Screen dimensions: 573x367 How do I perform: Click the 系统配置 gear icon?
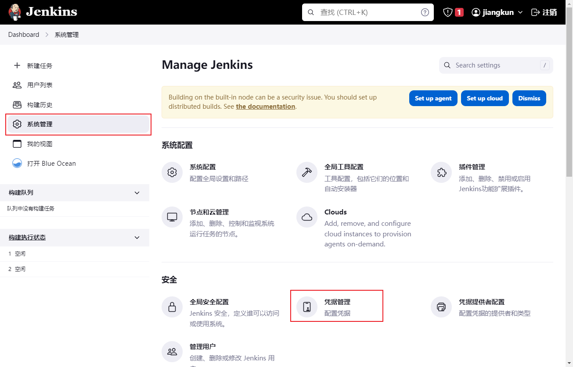(172, 172)
